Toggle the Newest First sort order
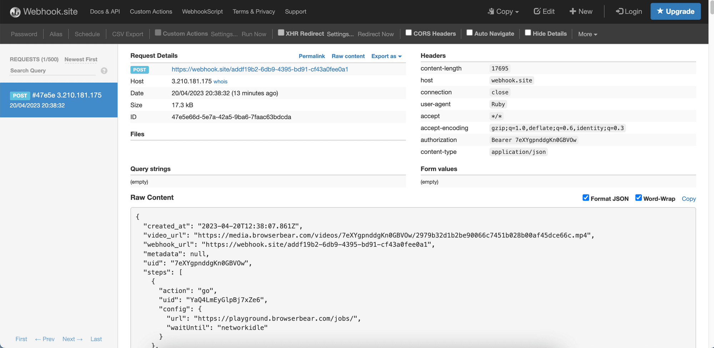The width and height of the screenshot is (714, 348). click(81, 59)
